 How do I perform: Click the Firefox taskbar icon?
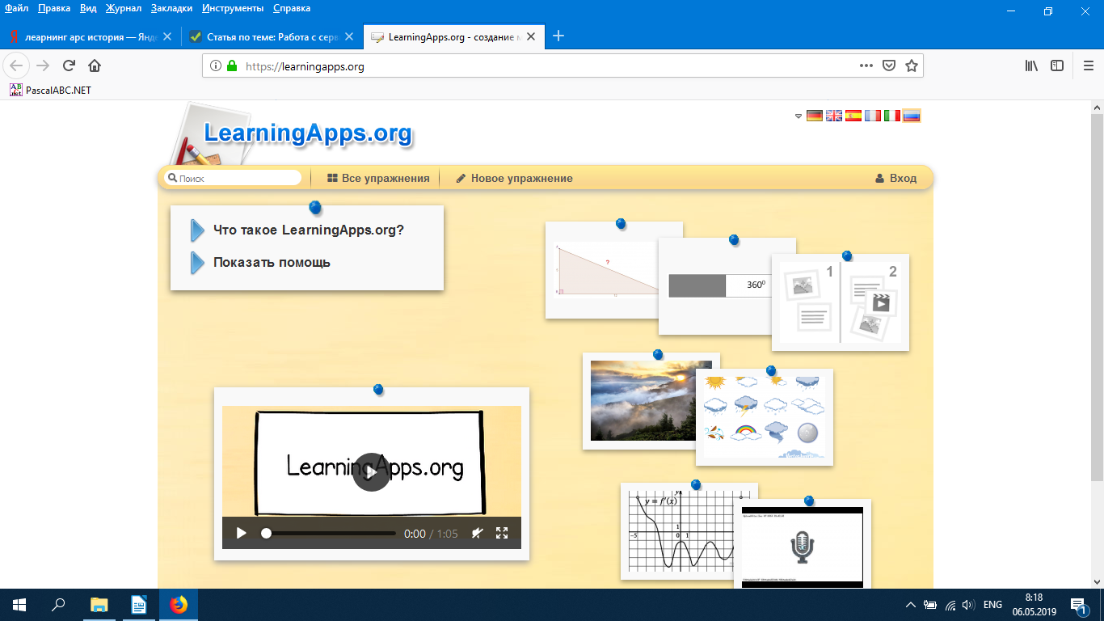pyautogui.click(x=178, y=604)
